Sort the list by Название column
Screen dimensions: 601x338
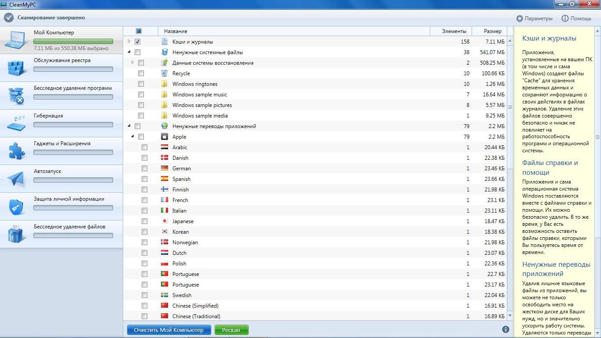294,31
